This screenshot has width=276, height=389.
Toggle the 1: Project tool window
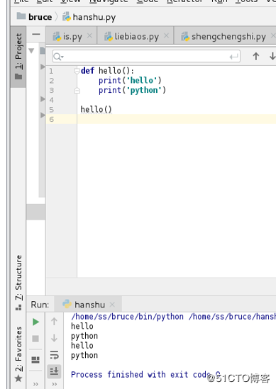(x=18, y=57)
